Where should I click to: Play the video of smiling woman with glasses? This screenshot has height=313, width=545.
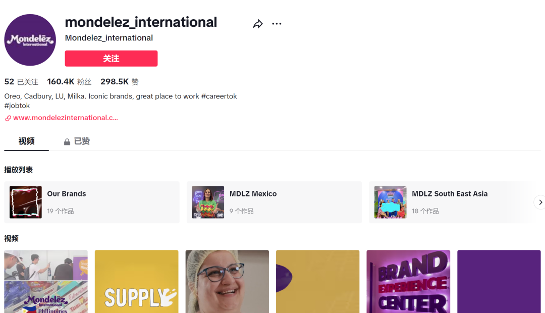(x=227, y=281)
